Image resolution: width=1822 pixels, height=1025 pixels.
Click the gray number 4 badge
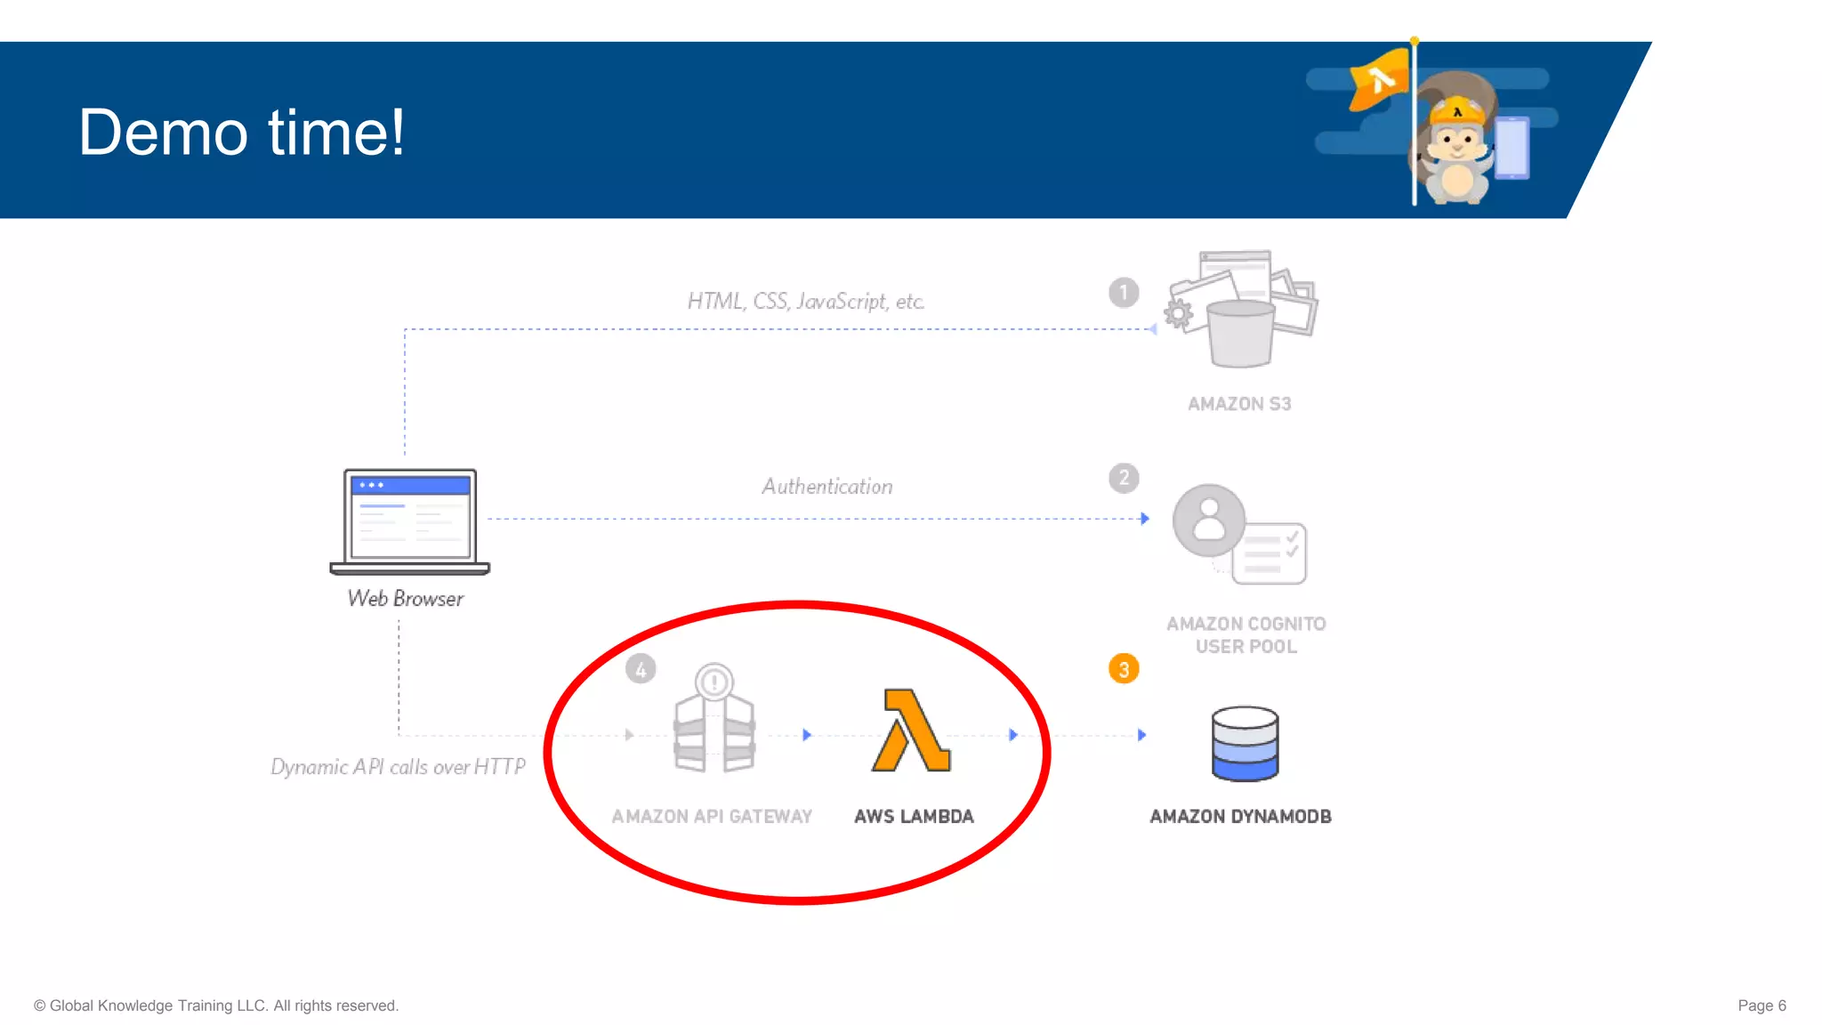pos(641,669)
